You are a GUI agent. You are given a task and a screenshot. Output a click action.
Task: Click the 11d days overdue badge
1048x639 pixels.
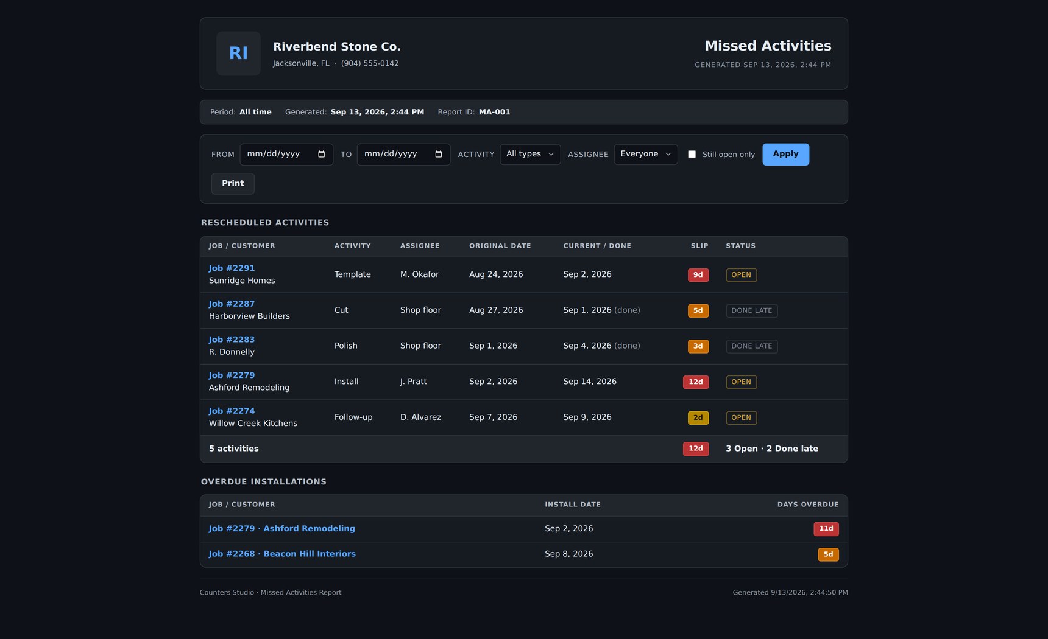[x=826, y=529]
